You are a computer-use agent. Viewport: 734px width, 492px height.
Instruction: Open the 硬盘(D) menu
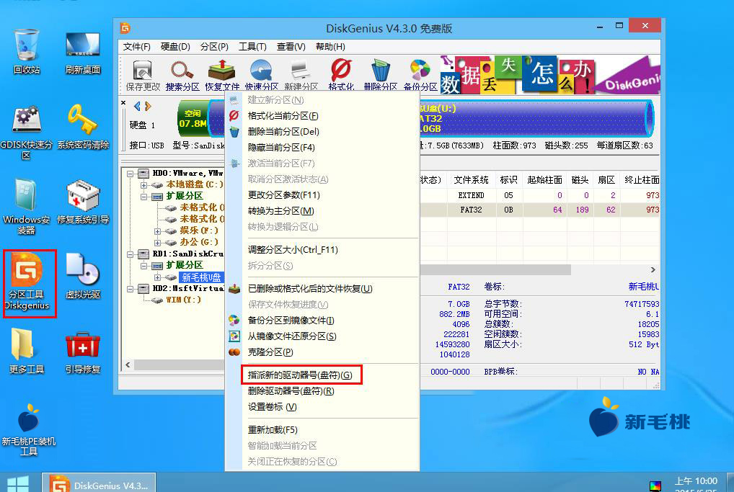click(x=175, y=47)
